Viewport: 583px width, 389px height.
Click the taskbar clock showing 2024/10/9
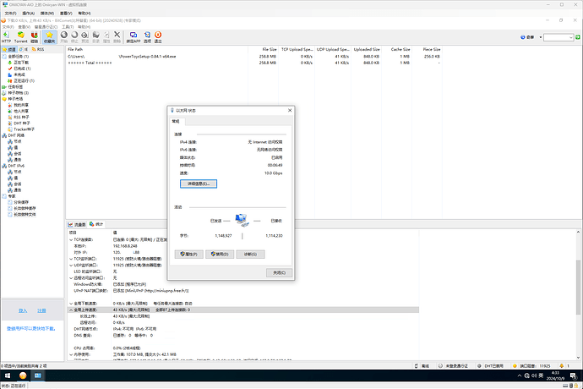[x=555, y=375]
